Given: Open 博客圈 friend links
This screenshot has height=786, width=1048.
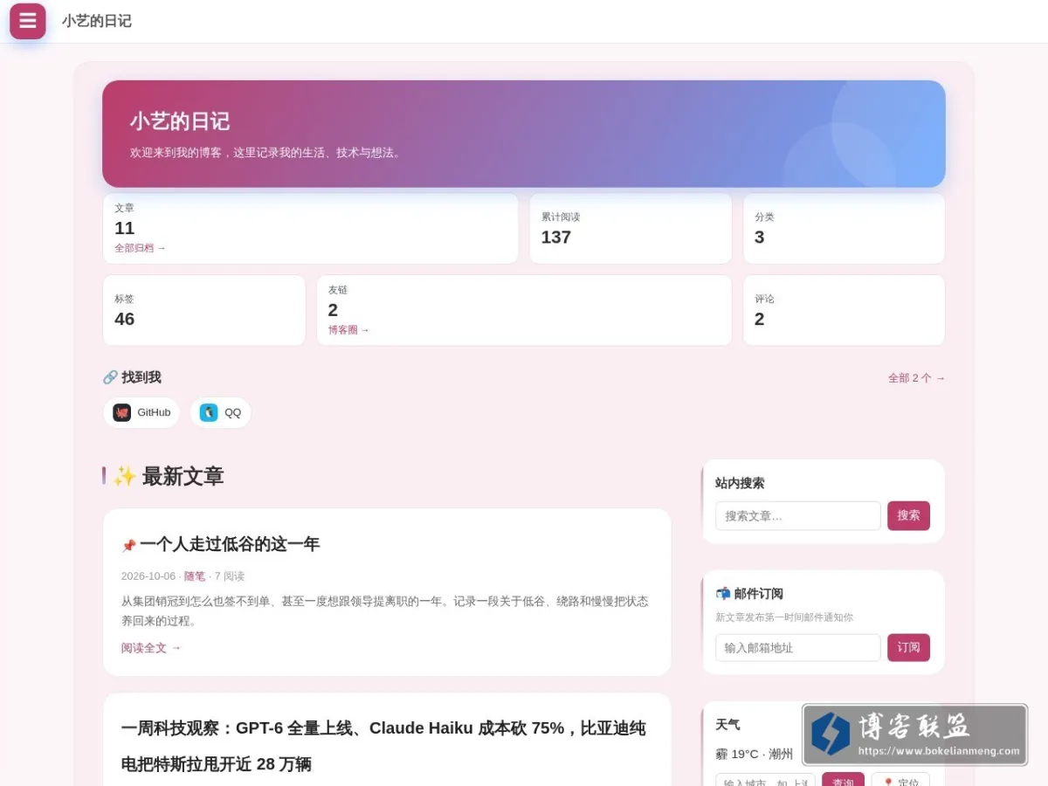Looking at the screenshot, I should tap(348, 330).
